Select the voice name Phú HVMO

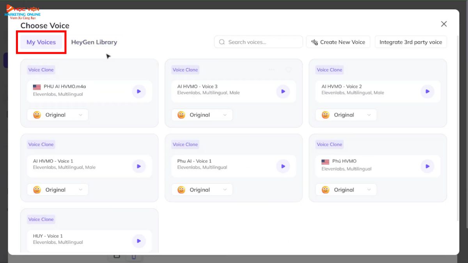(x=344, y=161)
